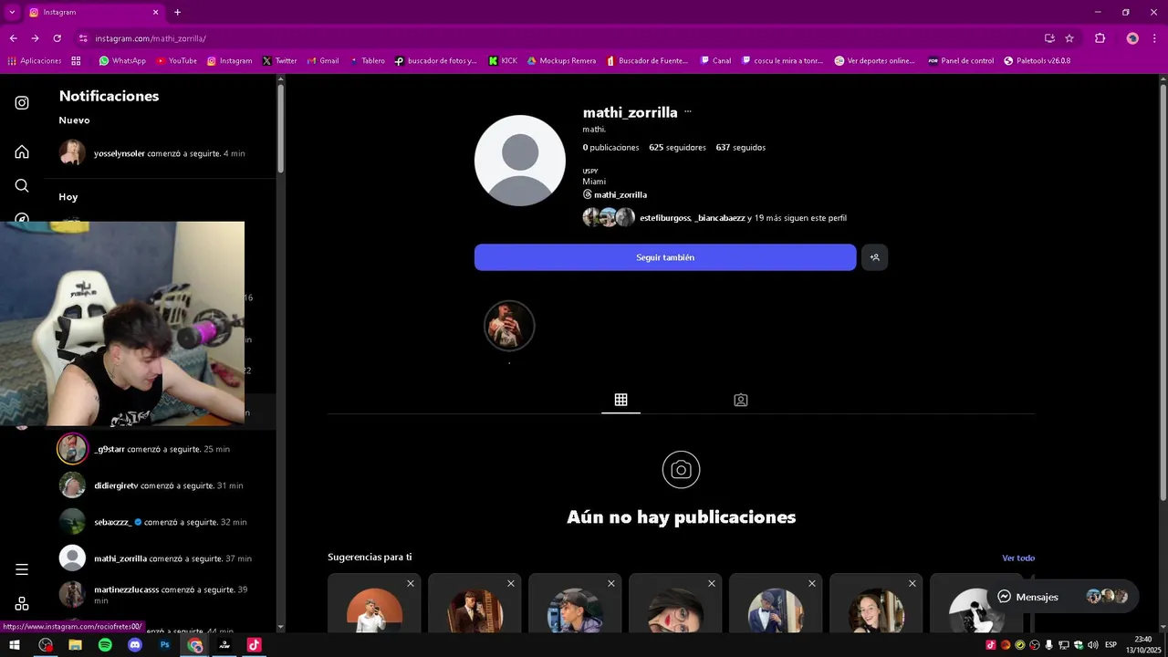The height and width of the screenshot is (657, 1168).
Task: Dismiss the second suggestion card
Action: point(511,584)
